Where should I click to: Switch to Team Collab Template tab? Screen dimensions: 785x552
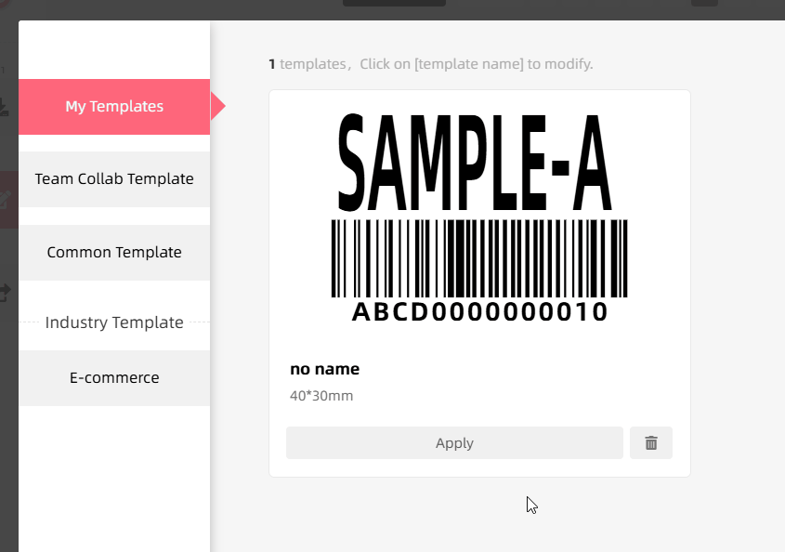[x=114, y=179]
